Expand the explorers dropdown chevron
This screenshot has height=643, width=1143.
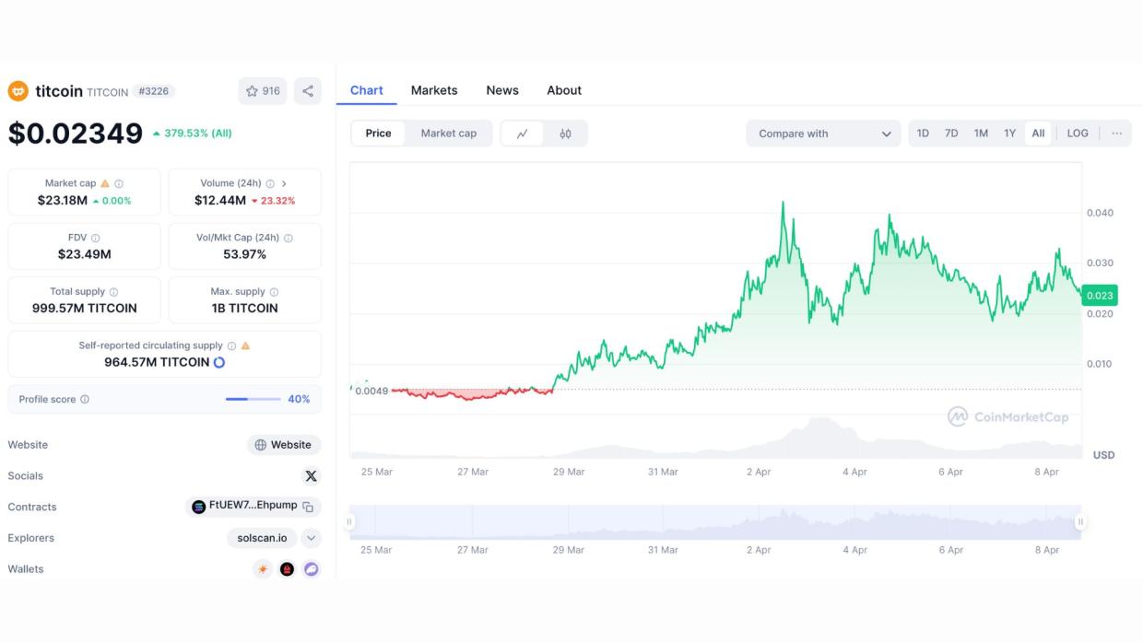point(311,538)
